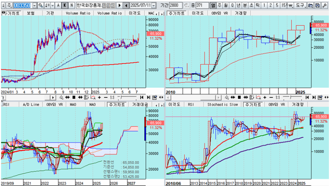Select the 일 daily period toggle

[213, 5]
